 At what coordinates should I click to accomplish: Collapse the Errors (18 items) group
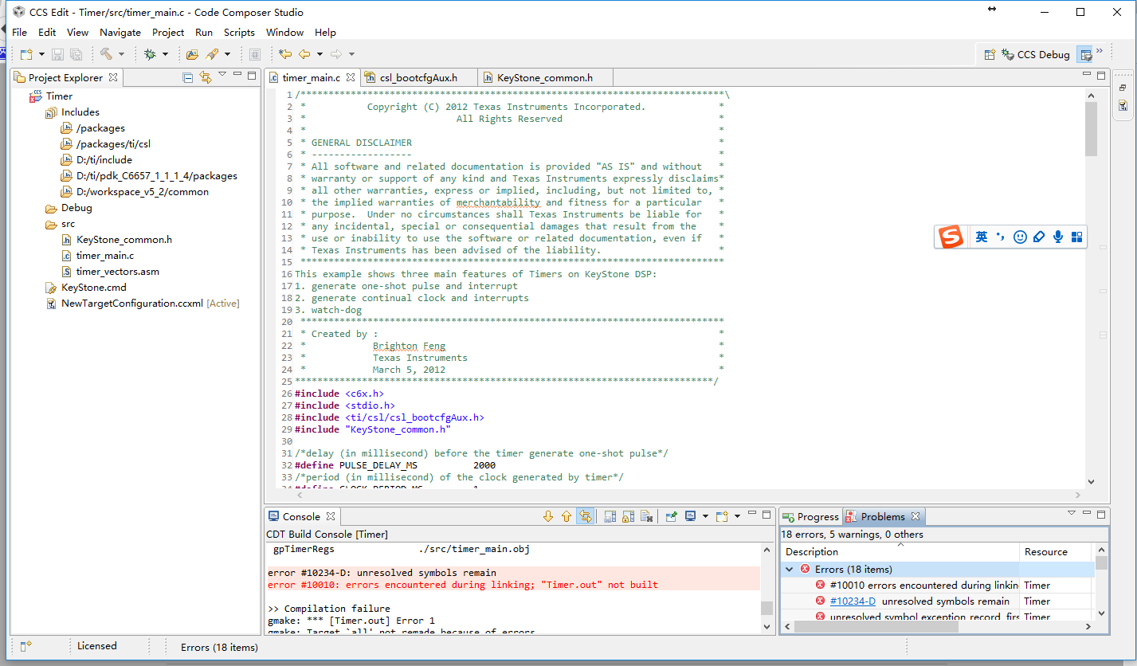790,569
